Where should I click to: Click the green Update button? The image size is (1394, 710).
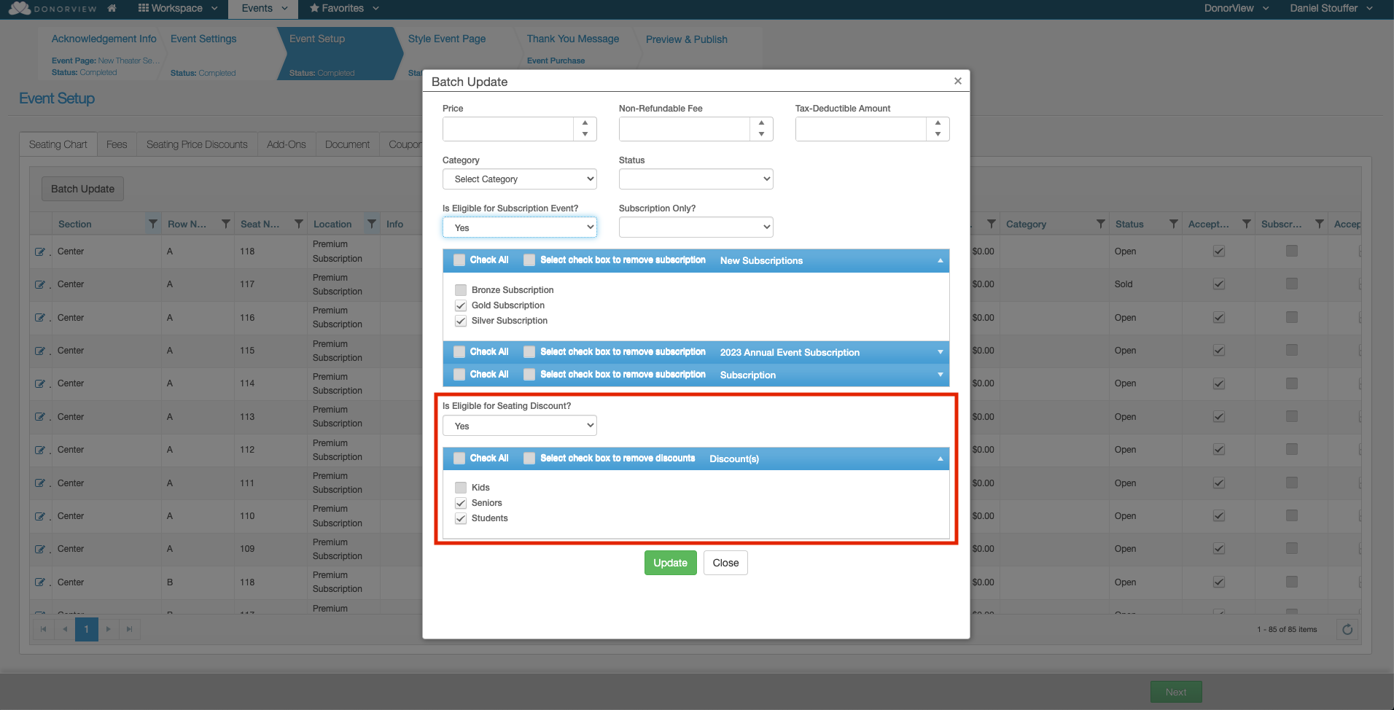pyautogui.click(x=671, y=563)
